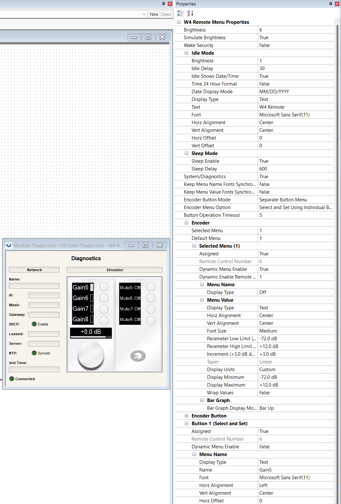Click the NTP Synced indicator
The width and height of the screenshot is (341, 504).
(34, 353)
